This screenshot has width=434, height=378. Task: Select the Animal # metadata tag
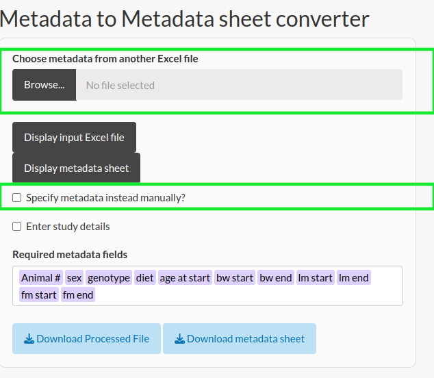(41, 277)
